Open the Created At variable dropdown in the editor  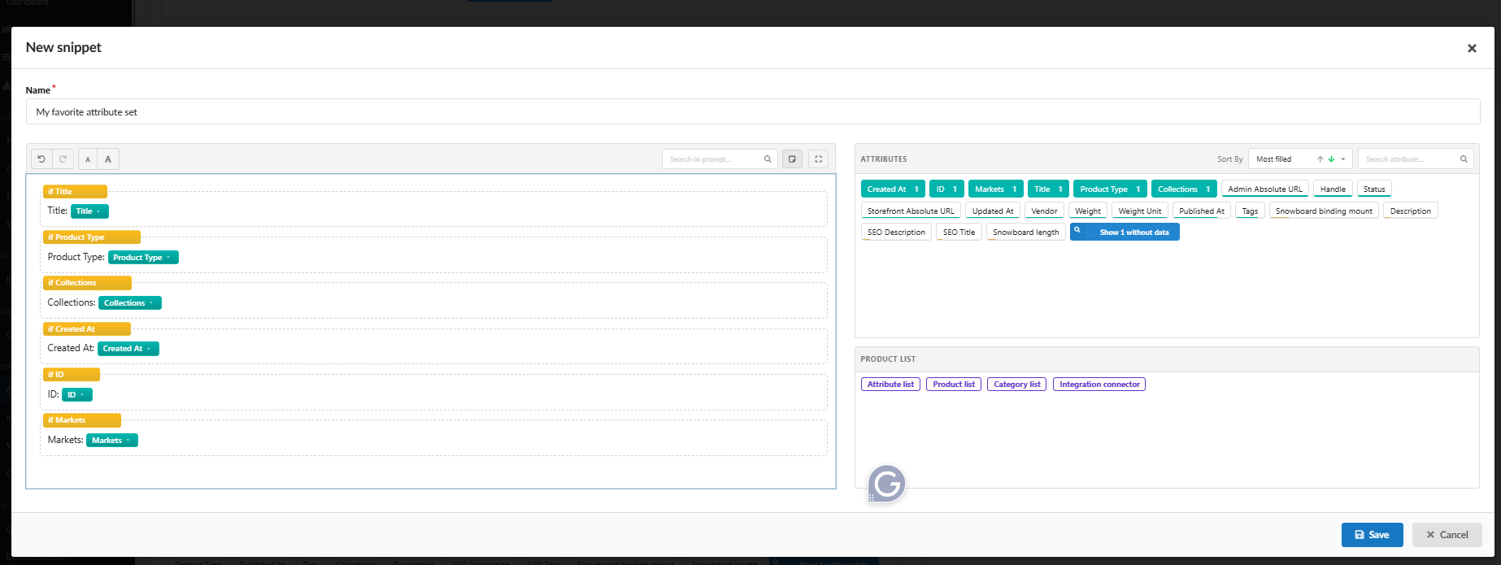[x=128, y=349]
